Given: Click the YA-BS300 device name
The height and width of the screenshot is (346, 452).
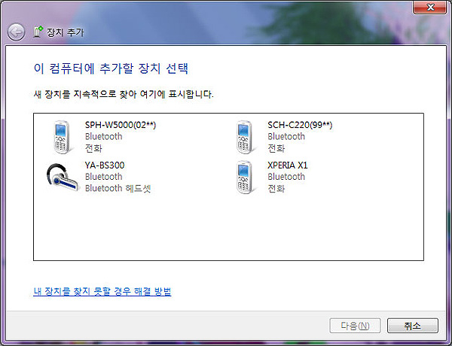Looking at the screenshot, I should click(105, 165).
